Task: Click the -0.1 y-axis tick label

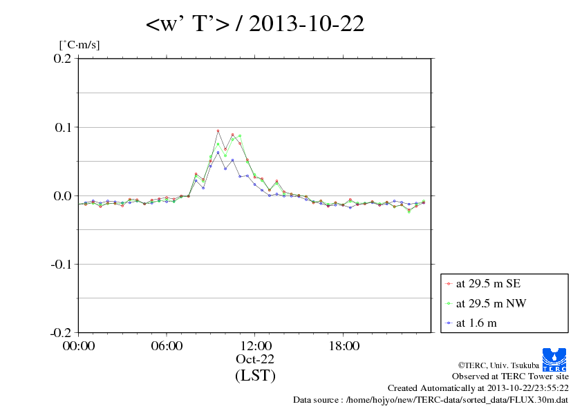Action: pyautogui.click(x=61, y=265)
